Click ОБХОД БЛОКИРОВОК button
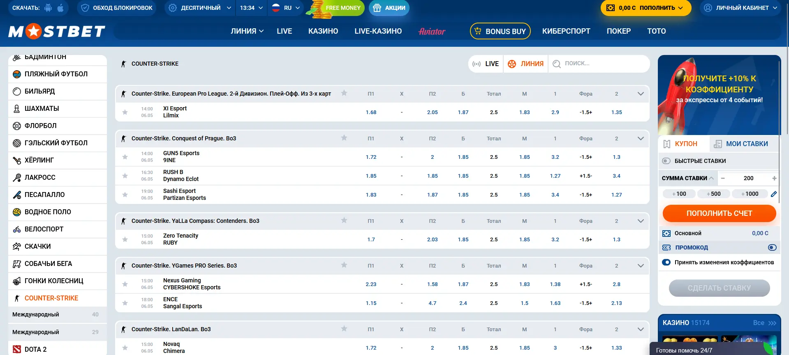The image size is (789, 355). [x=117, y=8]
